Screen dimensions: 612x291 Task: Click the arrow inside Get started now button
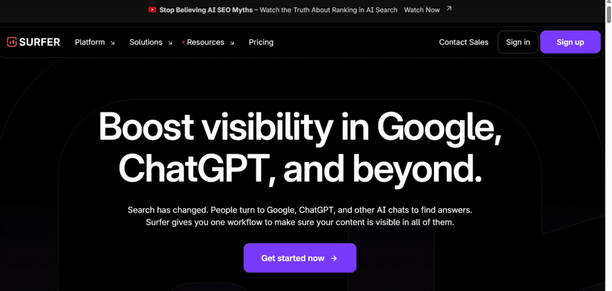point(334,258)
